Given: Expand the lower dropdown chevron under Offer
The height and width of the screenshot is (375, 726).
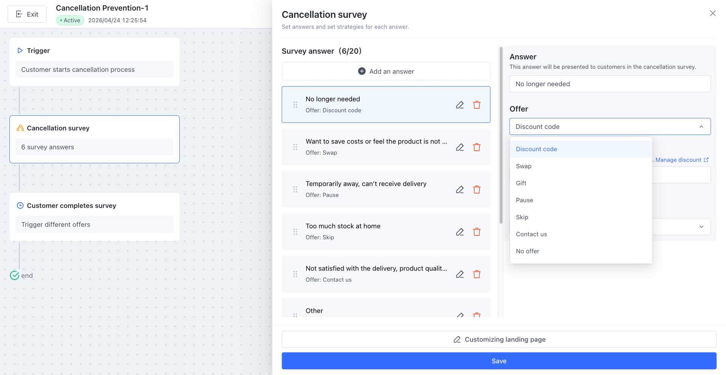Looking at the screenshot, I should click(701, 227).
